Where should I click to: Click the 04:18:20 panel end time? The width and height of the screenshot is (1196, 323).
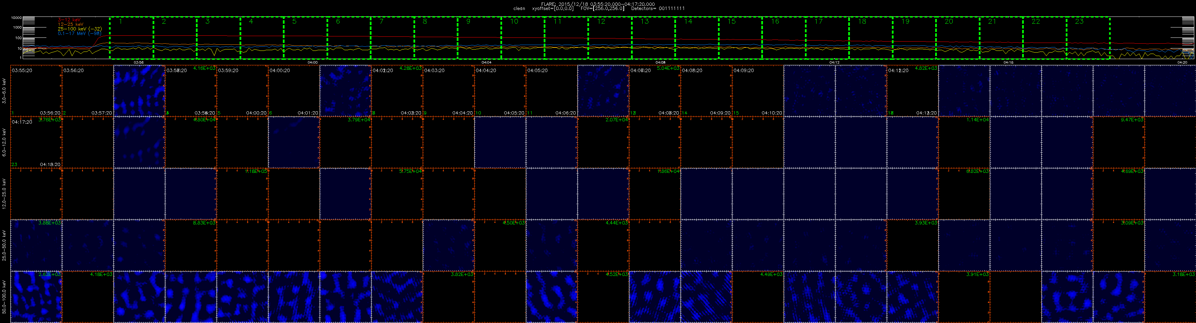pyautogui.click(x=50, y=164)
